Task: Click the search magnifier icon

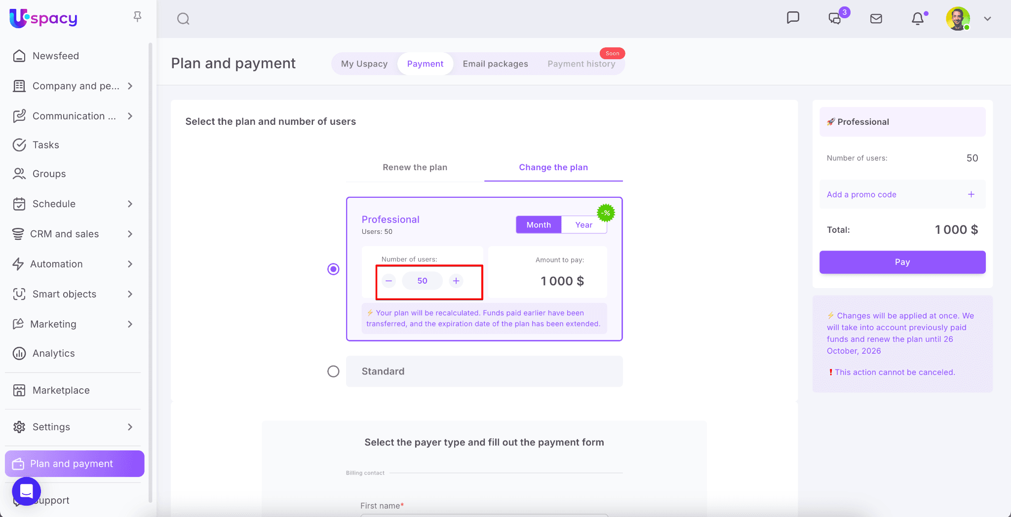Action: click(x=183, y=19)
